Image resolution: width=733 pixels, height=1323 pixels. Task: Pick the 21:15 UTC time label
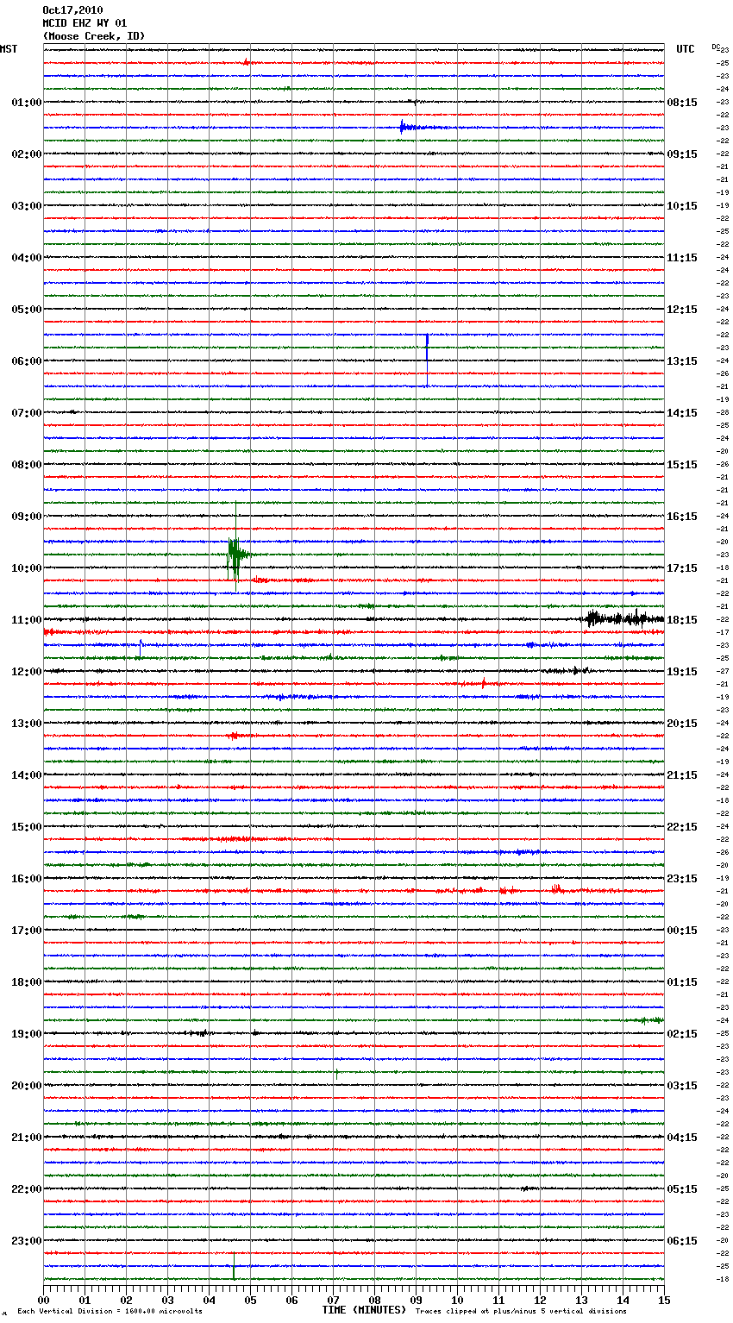tap(682, 774)
